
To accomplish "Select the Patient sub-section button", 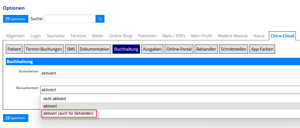I will [x=14, y=49].
